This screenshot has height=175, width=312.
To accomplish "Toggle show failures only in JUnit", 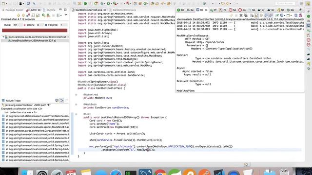I will click(28, 15).
